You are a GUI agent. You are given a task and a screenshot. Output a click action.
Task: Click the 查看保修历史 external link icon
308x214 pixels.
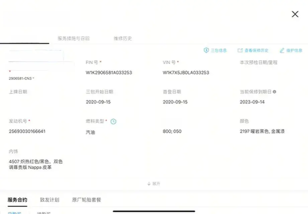240,50
